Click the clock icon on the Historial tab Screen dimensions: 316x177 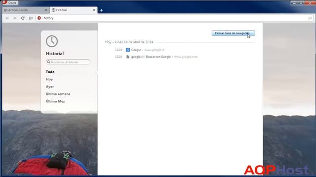pyautogui.click(x=54, y=10)
